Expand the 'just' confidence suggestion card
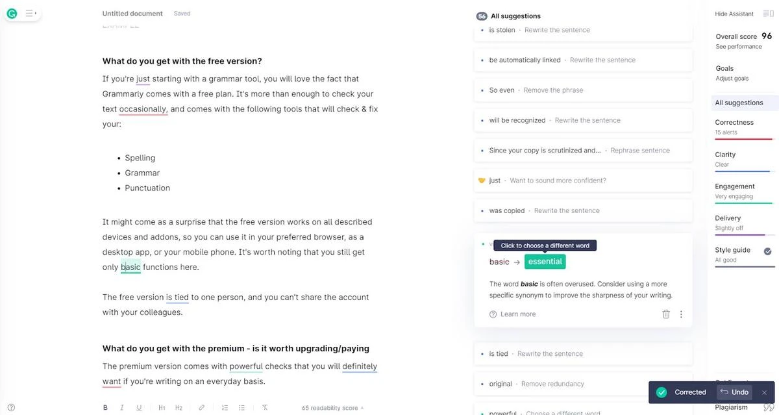This screenshot has width=779, height=415. point(583,181)
